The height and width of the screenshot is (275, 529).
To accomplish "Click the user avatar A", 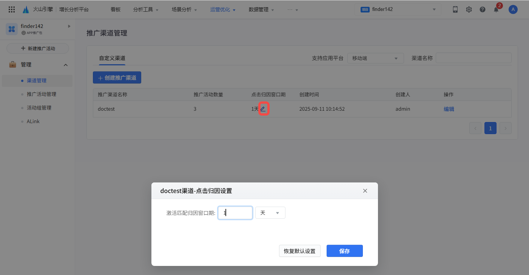I will coord(513,9).
